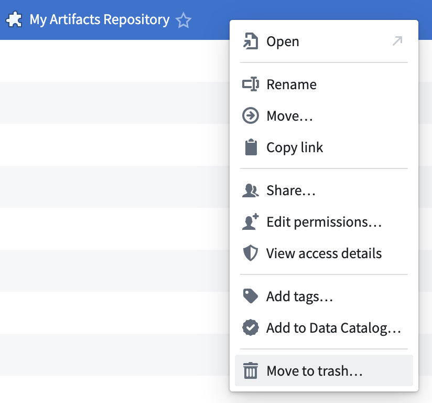Choose Move… from the menu

[323, 115]
